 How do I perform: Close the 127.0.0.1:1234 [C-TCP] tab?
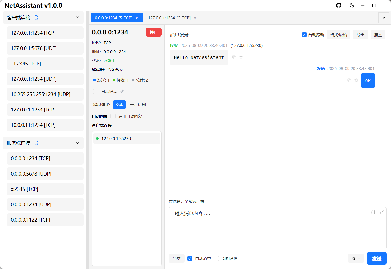[x=195, y=18]
